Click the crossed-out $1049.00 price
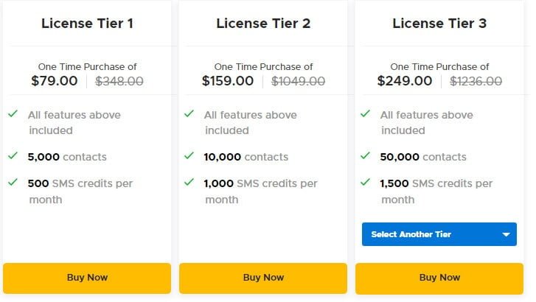Screen dimensions: 536x302 tap(298, 81)
